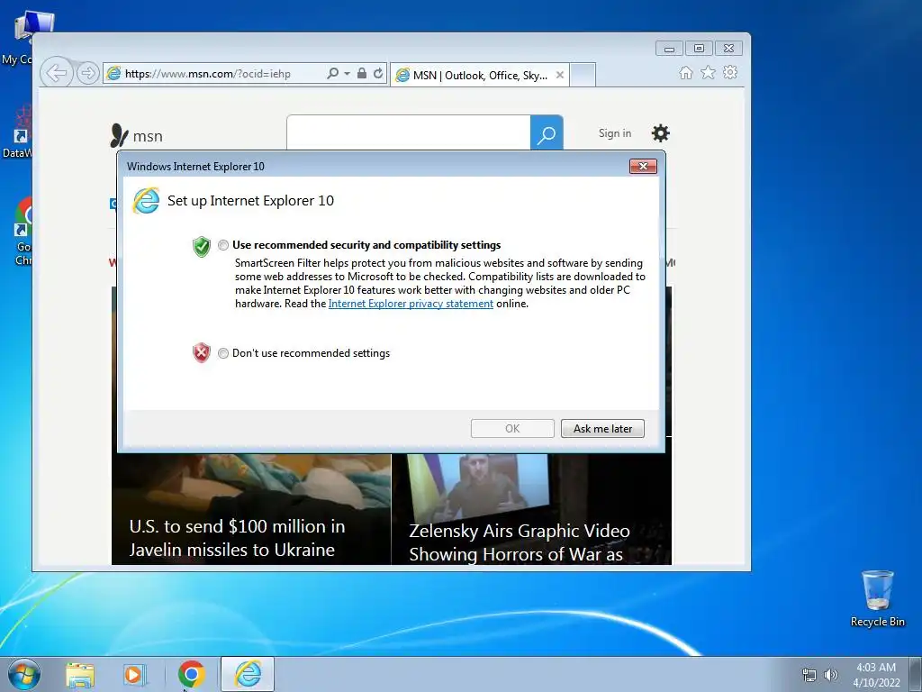Image resolution: width=922 pixels, height=692 pixels.
Task: Click the green shield recommended settings icon
Action: pos(202,247)
